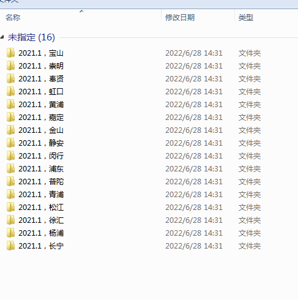Screen dimensions: 298x300
Task: Click the 未指定 (16) group header
Action: tap(31, 37)
